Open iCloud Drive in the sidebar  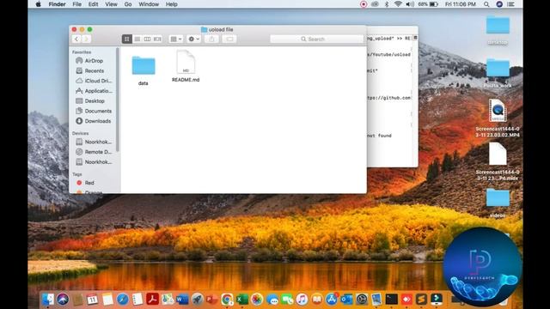94,81
